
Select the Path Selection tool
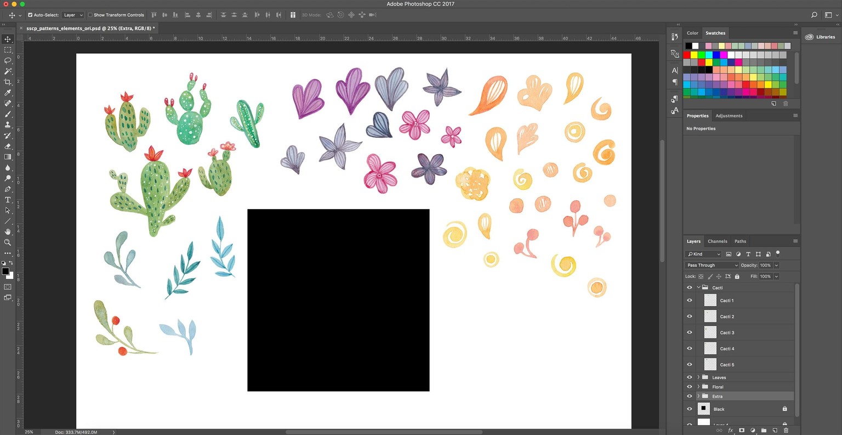(x=8, y=210)
